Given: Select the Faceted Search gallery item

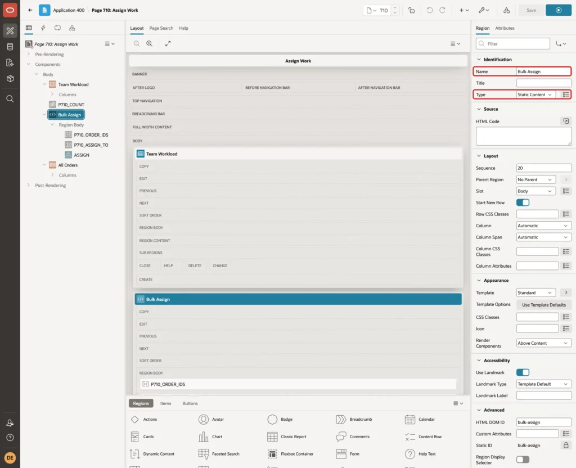Looking at the screenshot, I should pos(219,454).
